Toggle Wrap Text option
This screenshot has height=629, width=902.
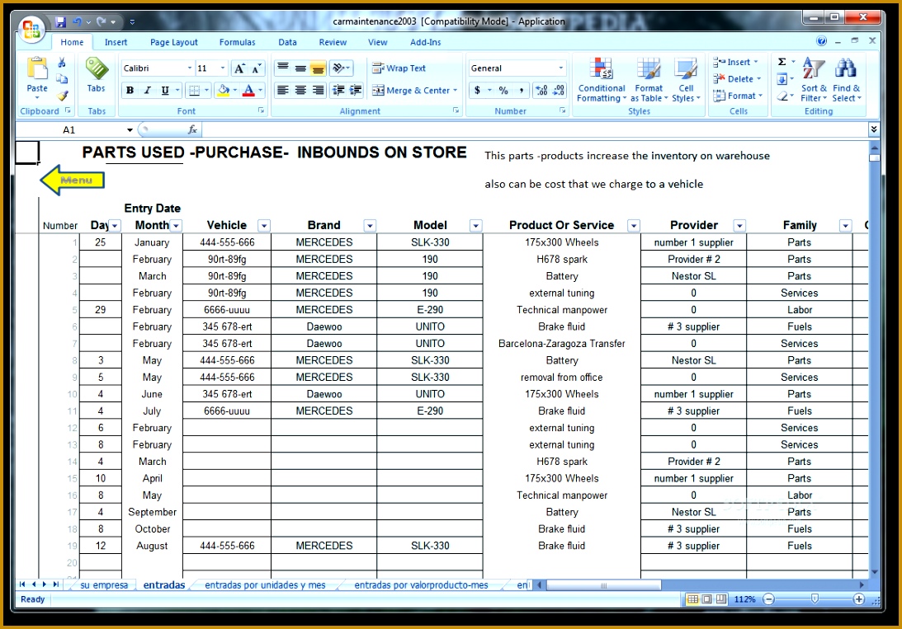pos(399,68)
